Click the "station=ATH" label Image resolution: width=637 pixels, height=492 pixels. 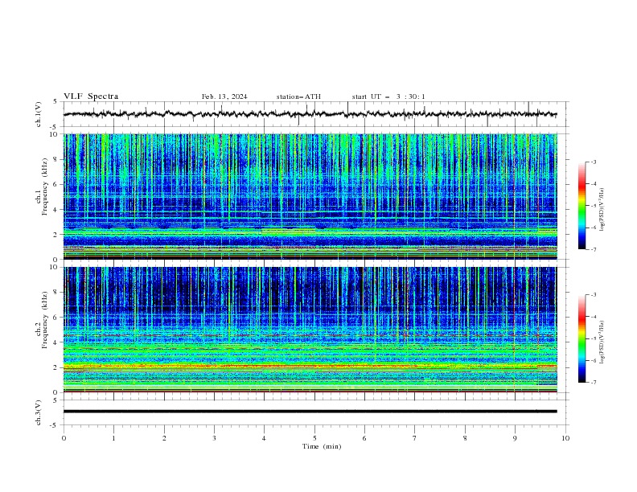[298, 96]
